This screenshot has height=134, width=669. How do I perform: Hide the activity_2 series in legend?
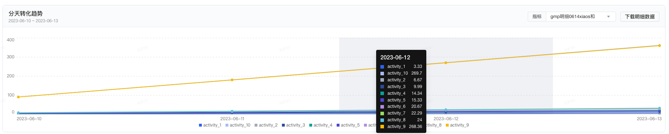coord(266,125)
